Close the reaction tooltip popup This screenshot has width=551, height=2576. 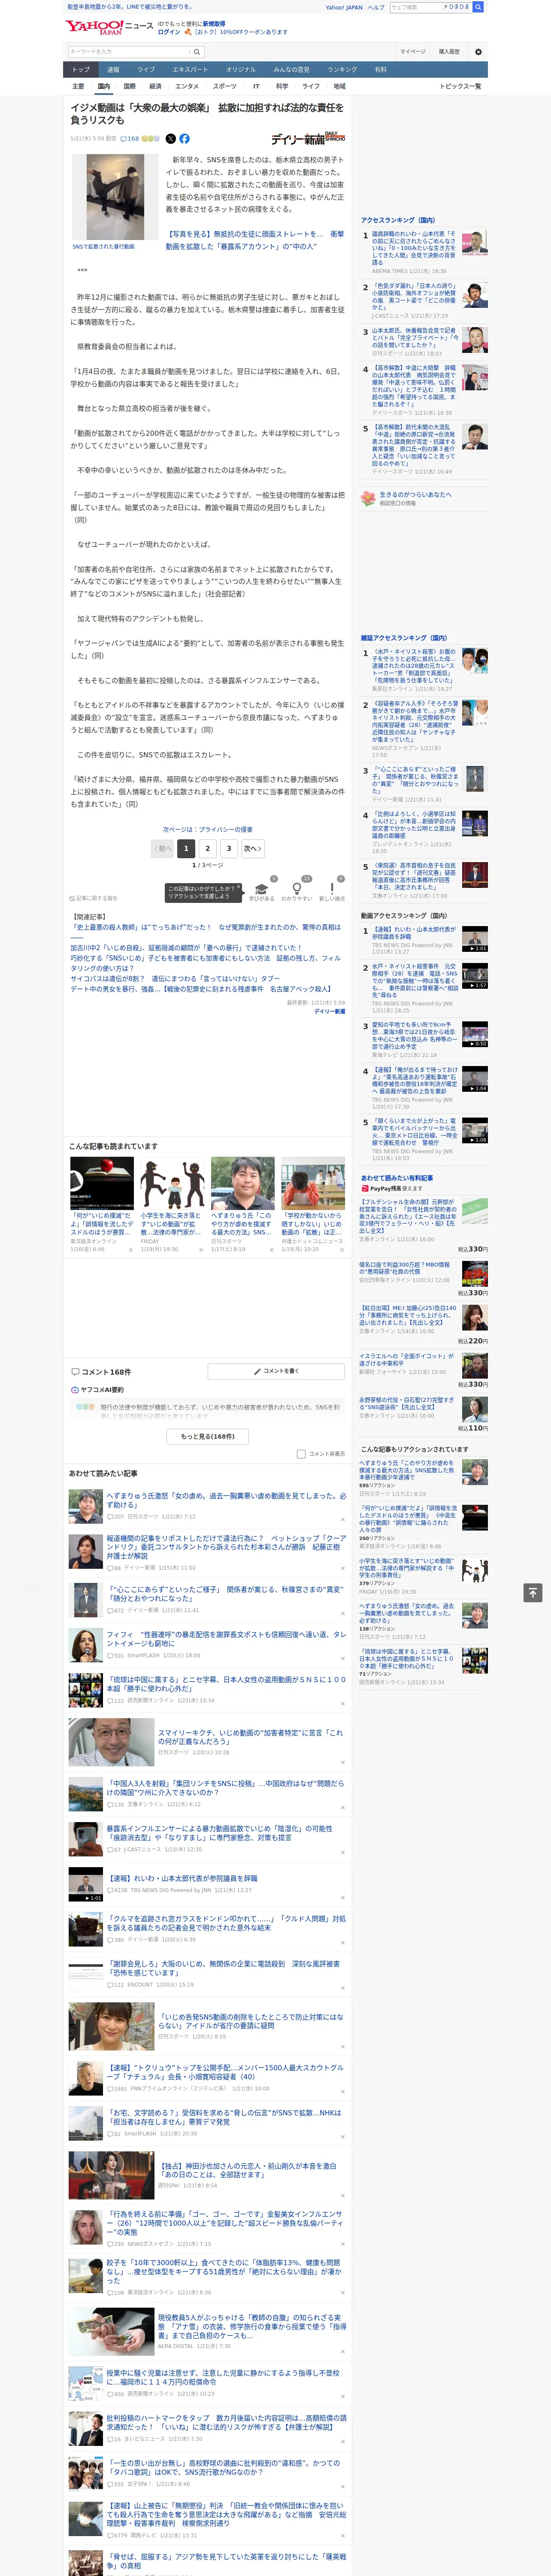(238, 887)
